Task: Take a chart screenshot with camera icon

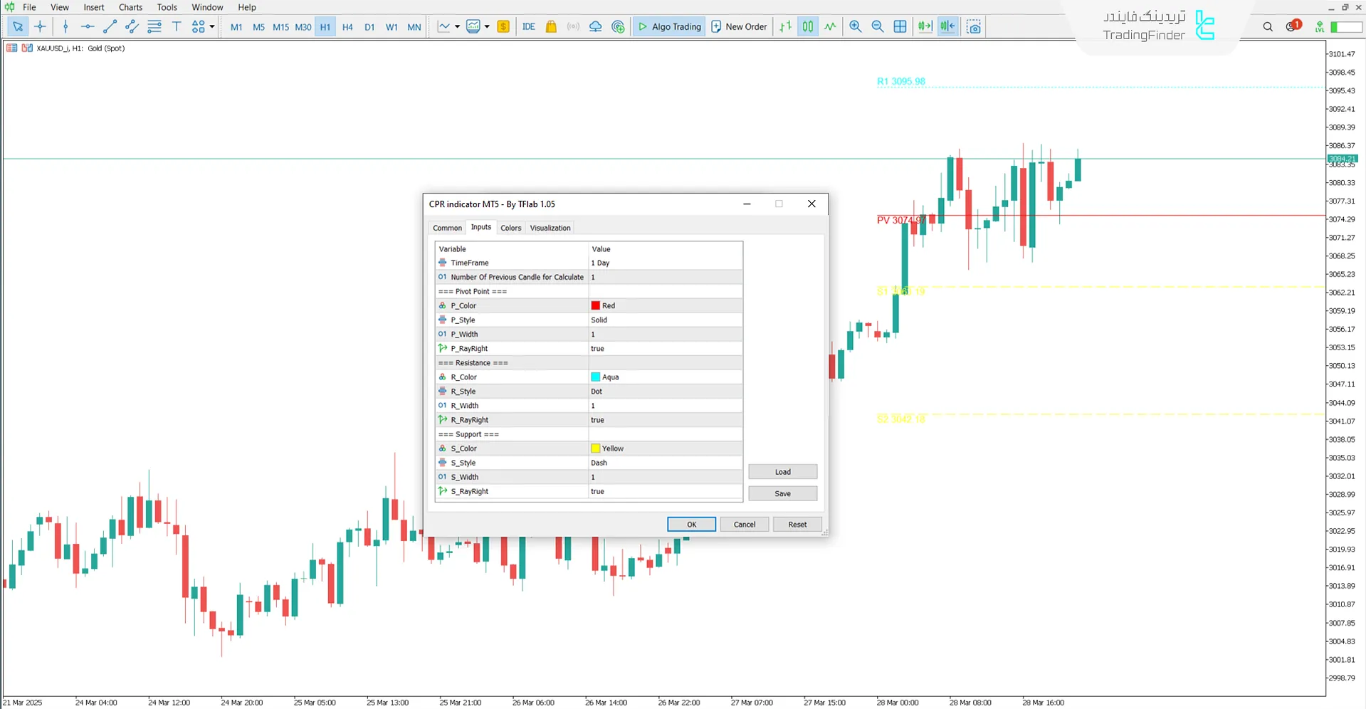Action: pyautogui.click(x=974, y=27)
